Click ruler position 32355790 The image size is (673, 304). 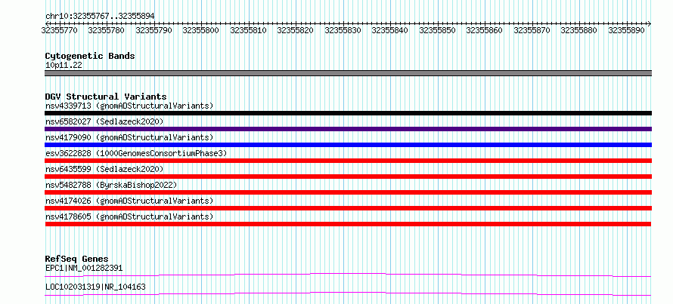click(154, 30)
